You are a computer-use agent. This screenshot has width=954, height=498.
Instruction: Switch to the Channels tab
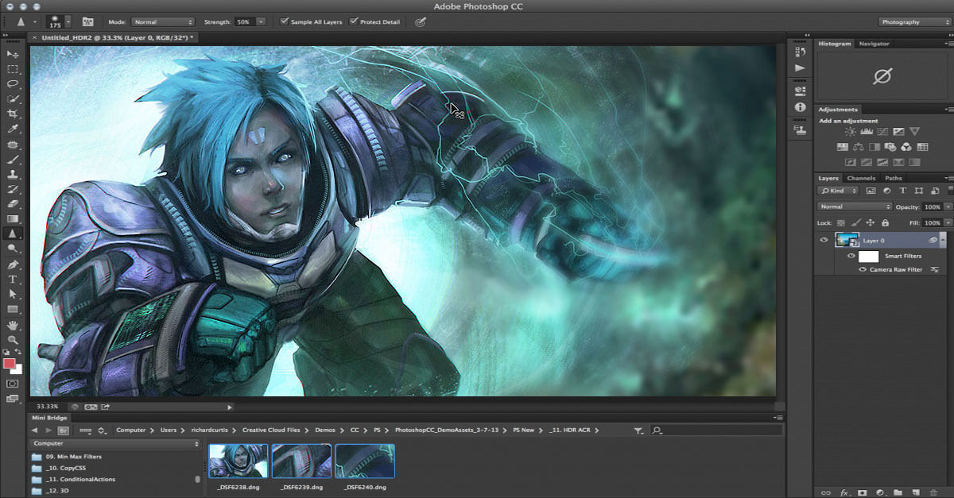[860, 178]
